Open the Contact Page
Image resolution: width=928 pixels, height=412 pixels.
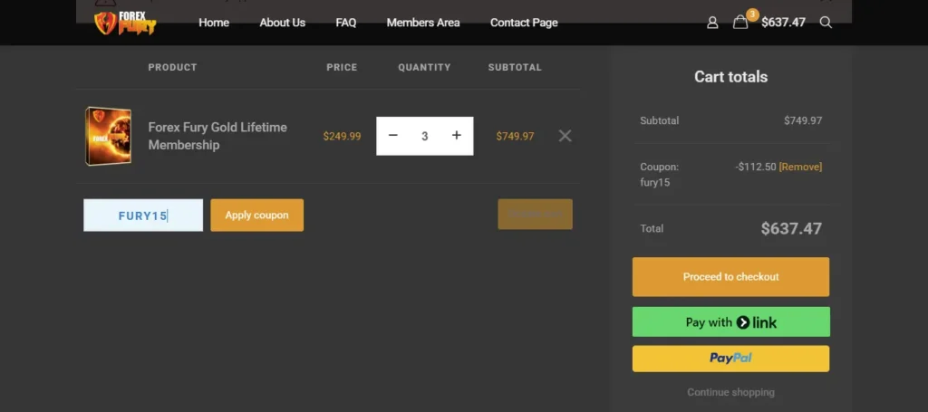click(x=524, y=23)
